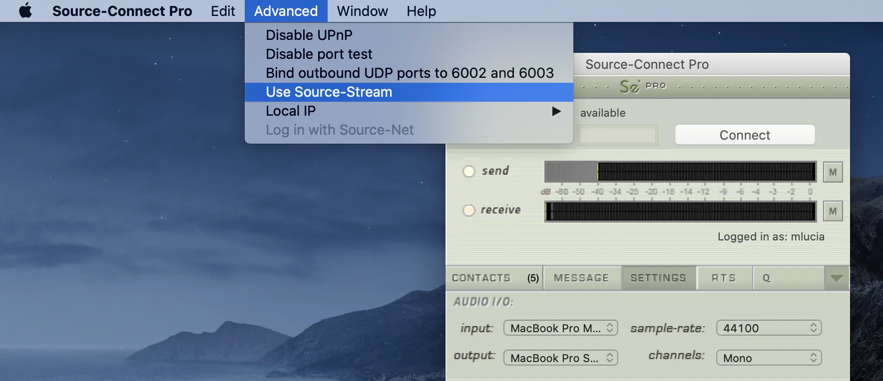This screenshot has width=883, height=381.
Task: Expand the Local IP submenu
Action: coord(409,111)
